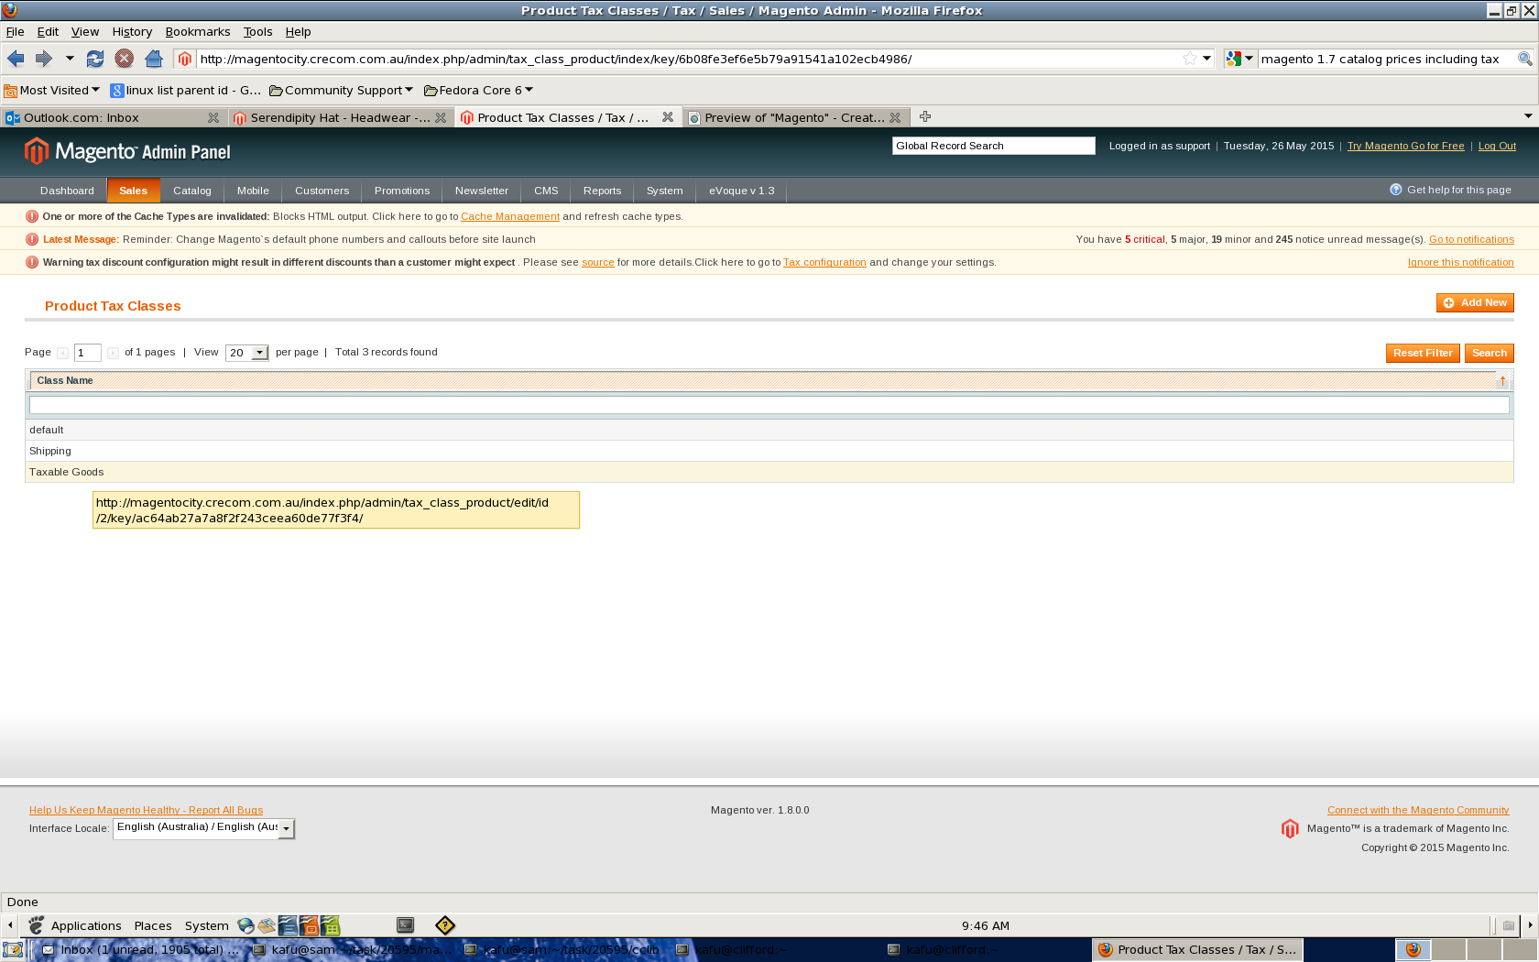Expand the Interface Locale dropdown
The width and height of the screenshot is (1539, 962).
[x=287, y=828]
